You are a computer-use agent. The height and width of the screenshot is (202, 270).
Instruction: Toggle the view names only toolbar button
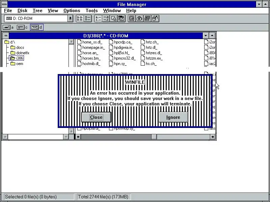tap(80, 19)
